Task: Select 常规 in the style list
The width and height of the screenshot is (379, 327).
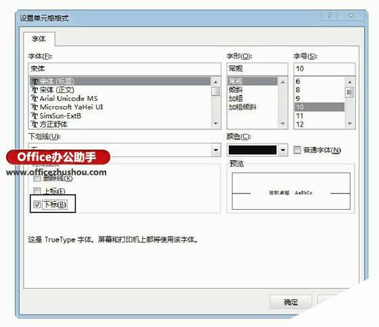Action: point(252,81)
